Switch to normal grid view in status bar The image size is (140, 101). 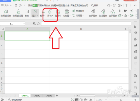point(77,100)
